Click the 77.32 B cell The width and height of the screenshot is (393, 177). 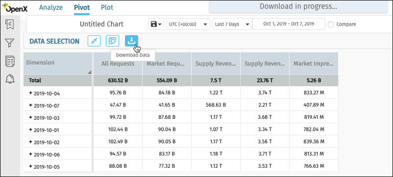point(167,166)
